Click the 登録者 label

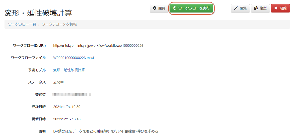point(41,94)
